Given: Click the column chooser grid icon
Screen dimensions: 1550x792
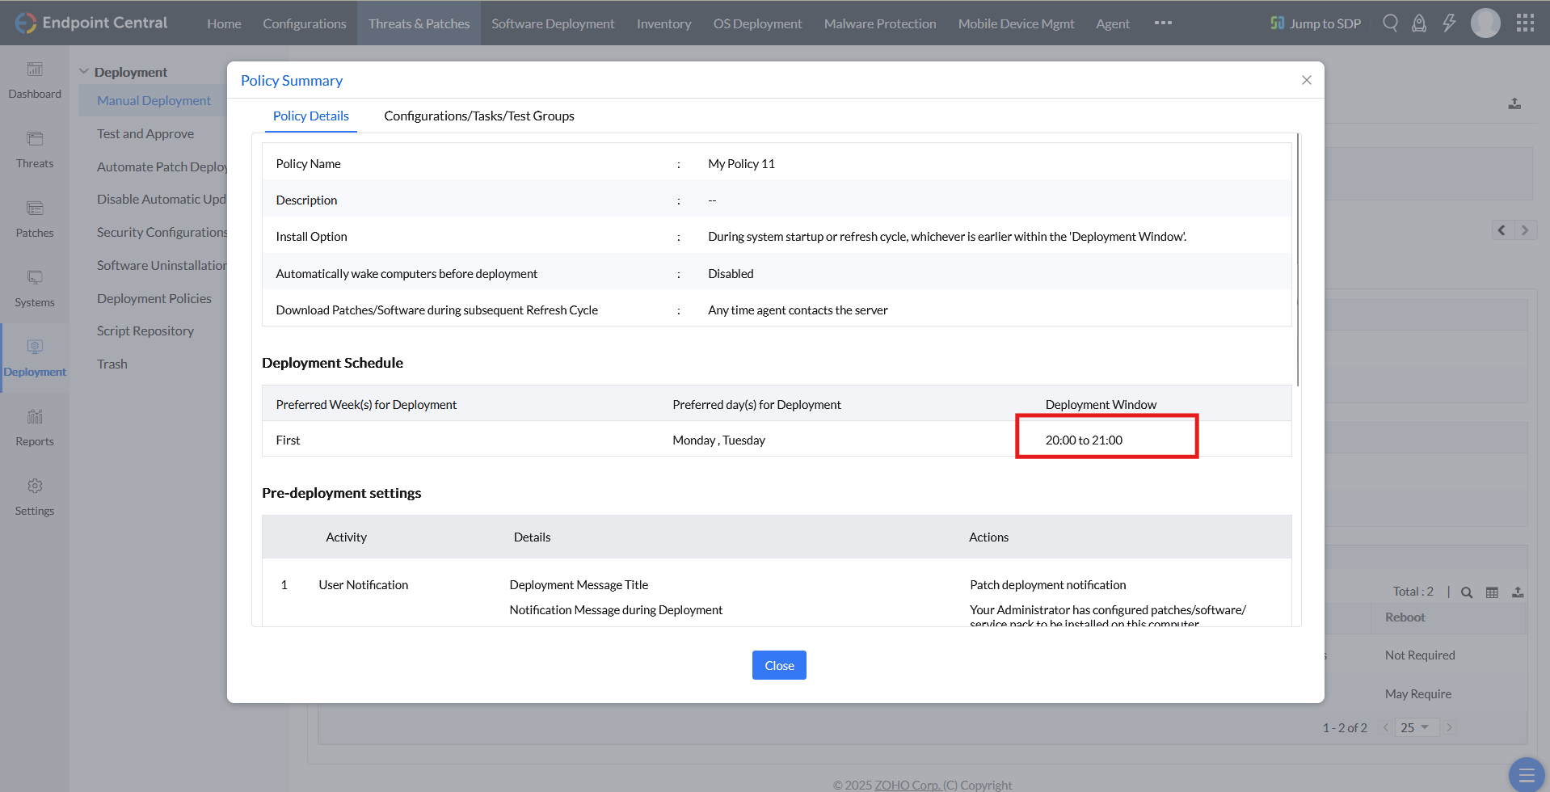Looking at the screenshot, I should (1492, 592).
